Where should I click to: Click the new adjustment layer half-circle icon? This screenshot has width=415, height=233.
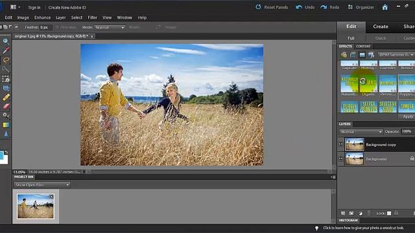click(361, 213)
